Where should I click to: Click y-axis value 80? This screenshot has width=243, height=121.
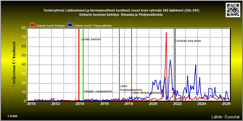24,28
